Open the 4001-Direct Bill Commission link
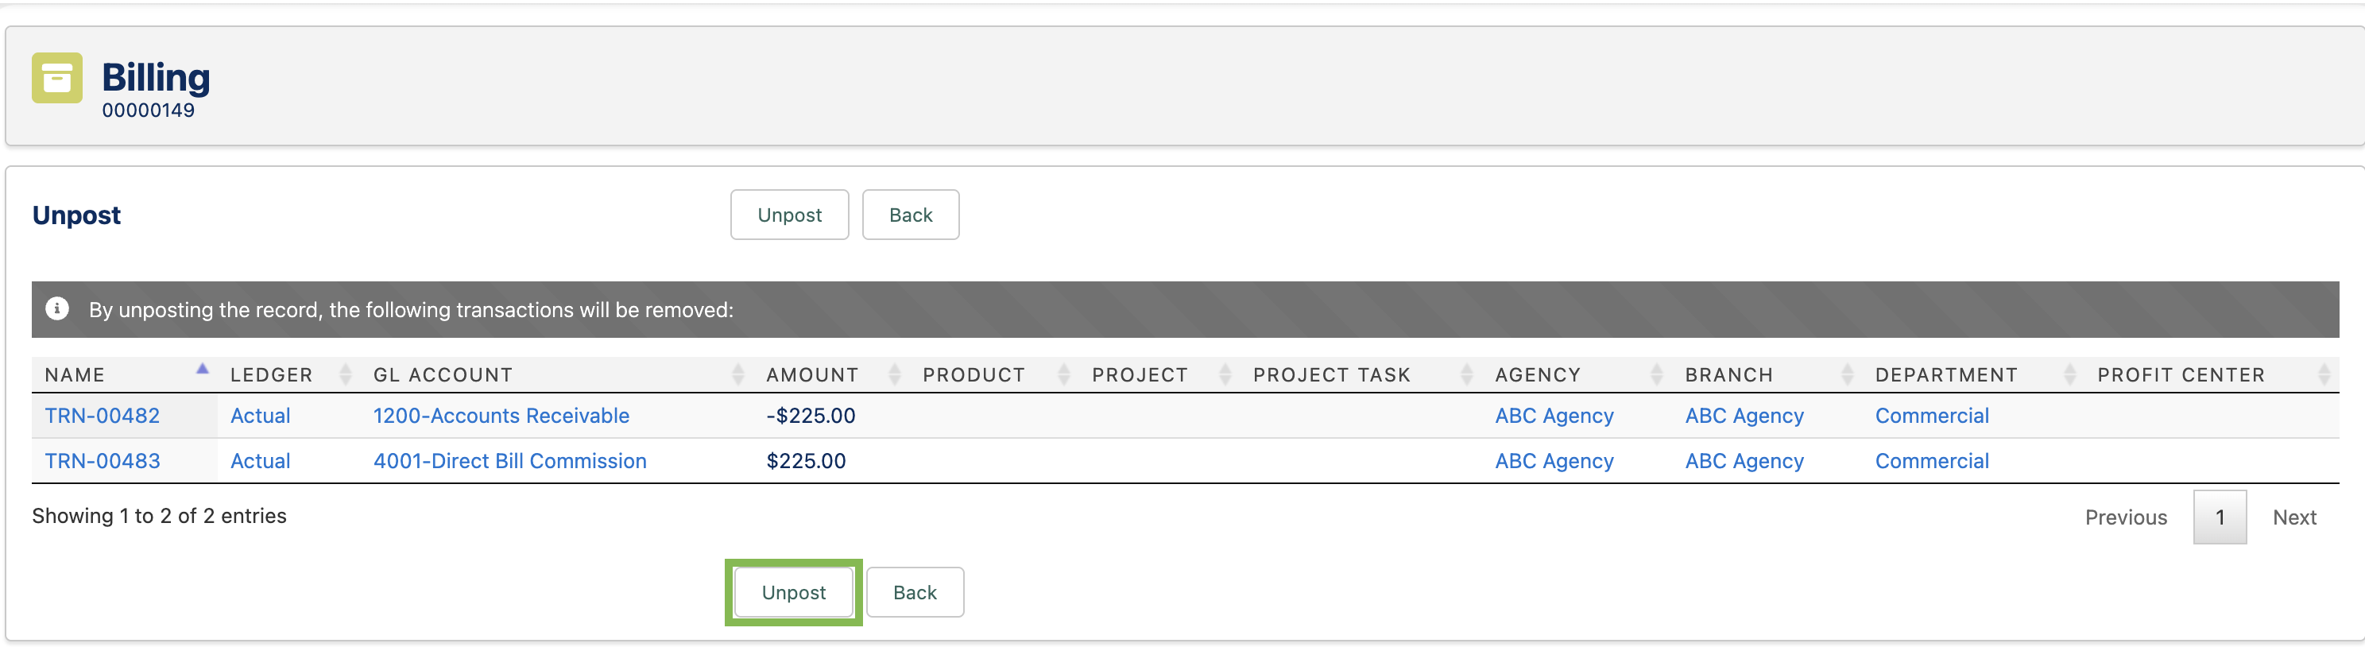The width and height of the screenshot is (2365, 647). (509, 461)
